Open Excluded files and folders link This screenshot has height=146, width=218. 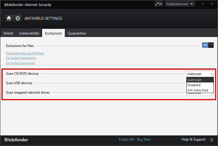[x=25, y=53]
